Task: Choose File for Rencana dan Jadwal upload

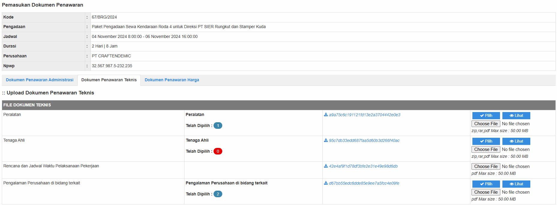Action: (x=486, y=166)
